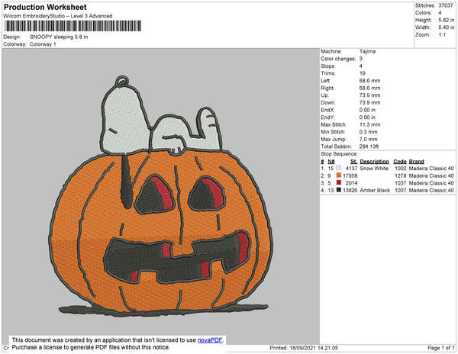Select the red thread swatch code 1037
458x354 pixels.
pyautogui.click(x=339, y=182)
